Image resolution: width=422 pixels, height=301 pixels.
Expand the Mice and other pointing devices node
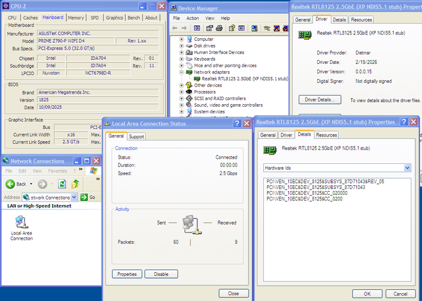(x=181, y=66)
